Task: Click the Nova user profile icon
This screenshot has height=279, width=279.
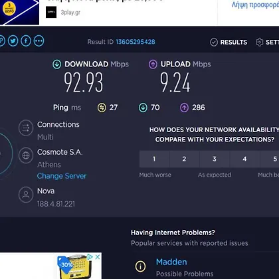Action: tap(26, 195)
